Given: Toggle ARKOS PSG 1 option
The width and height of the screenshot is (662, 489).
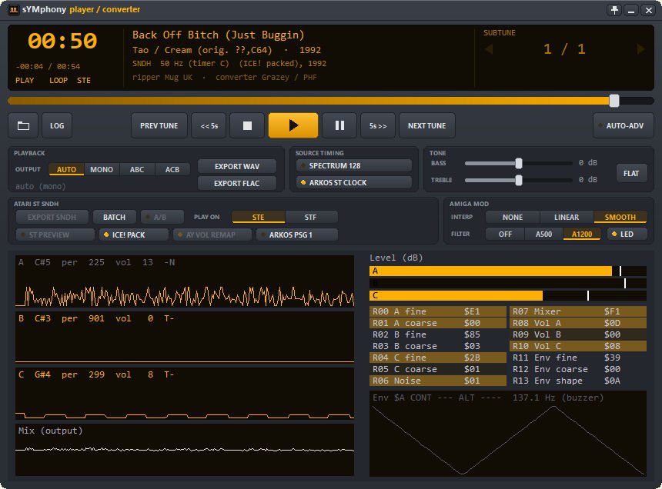Looking at the screenshot, I should click(x=297, y=235).
